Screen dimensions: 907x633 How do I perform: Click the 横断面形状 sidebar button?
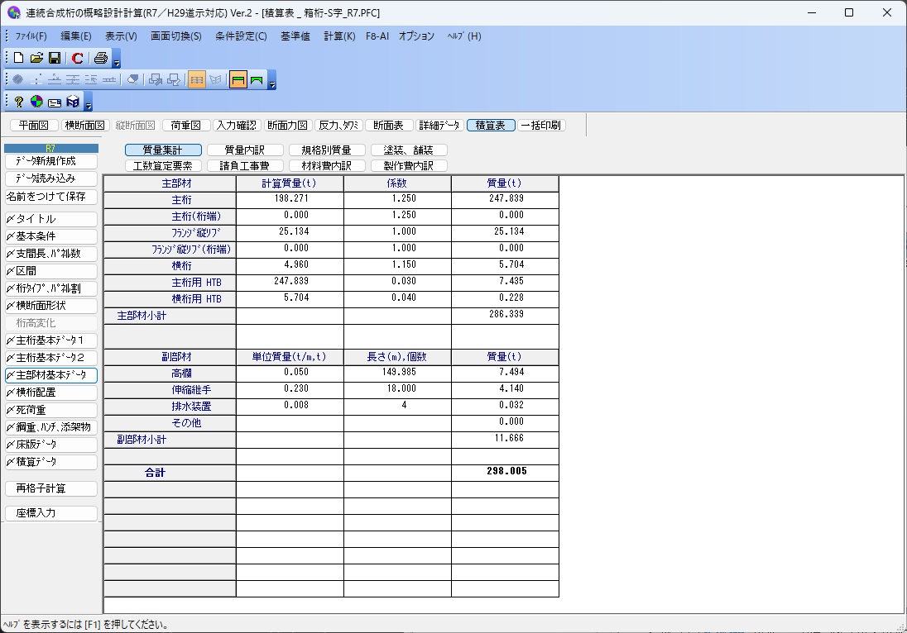coord(51,306)
